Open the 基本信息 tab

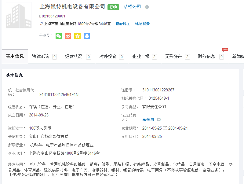point(15,56)
